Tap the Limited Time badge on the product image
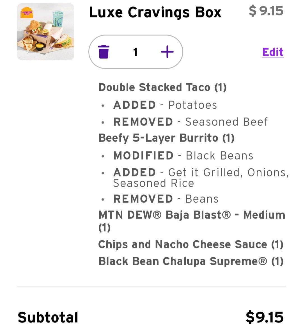The image size is (303, 334). 27,13
